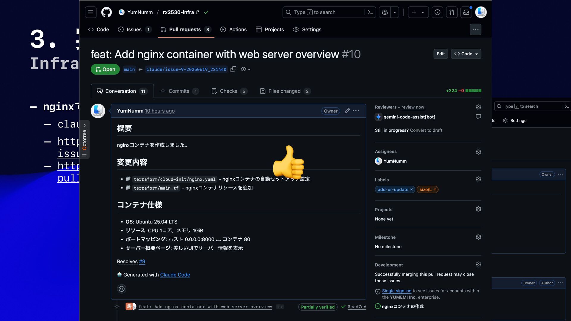Image resolution: width=571 pixels, height=321 pixels.
Task: Open the user profile avatar menu
Action: [x=481, y=12]
